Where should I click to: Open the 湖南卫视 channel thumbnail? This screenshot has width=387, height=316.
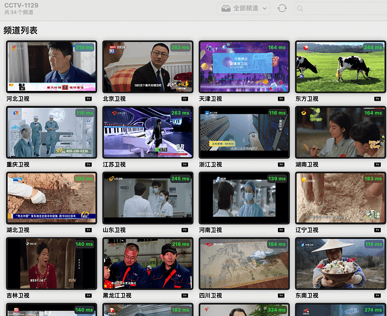pyautogui.click(x=340, y=133)
